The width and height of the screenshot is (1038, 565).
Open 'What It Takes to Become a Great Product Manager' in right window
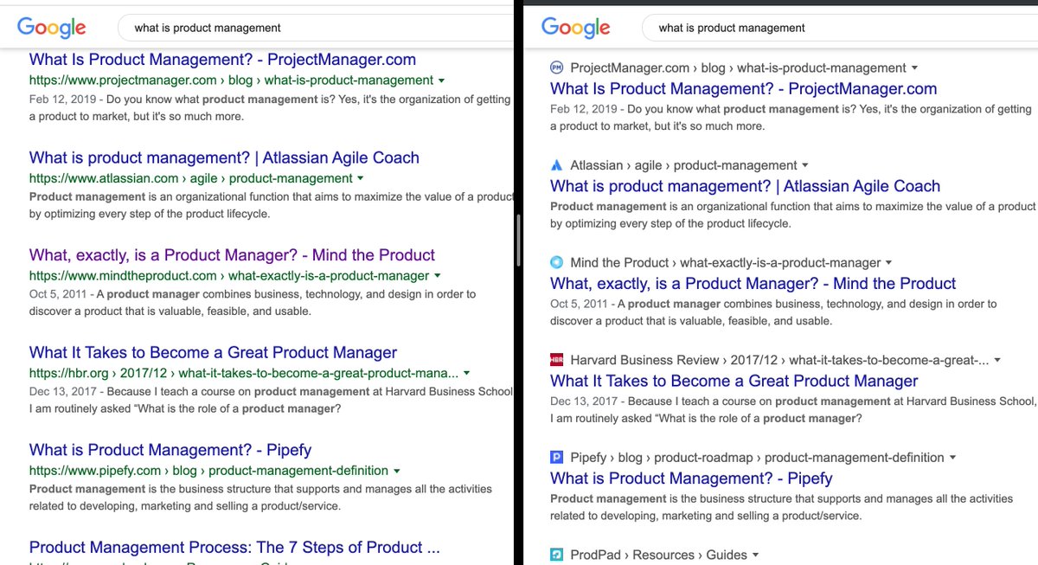[734, 381]
